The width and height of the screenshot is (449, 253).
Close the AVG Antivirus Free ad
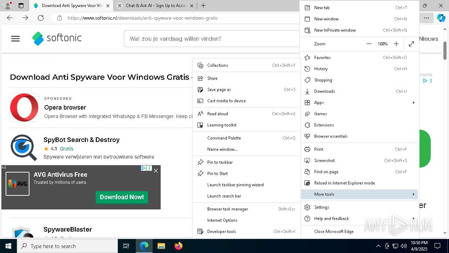point(156,171)
